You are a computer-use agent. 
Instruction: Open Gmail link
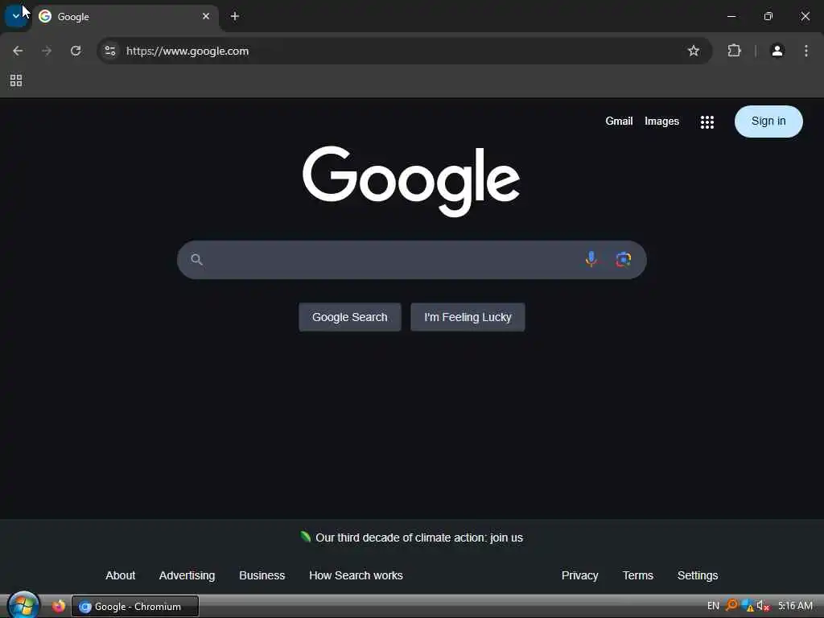click(x=619, y=122)
